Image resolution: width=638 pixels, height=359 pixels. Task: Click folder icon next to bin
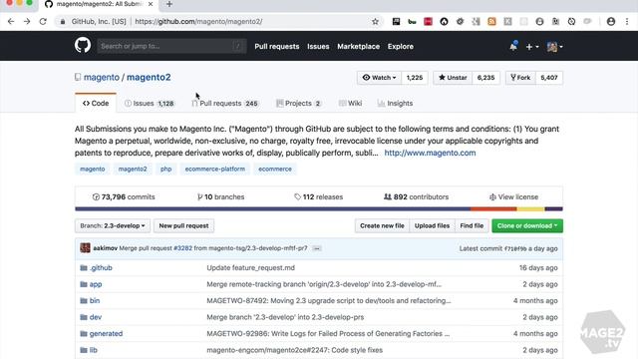[84, 301]
